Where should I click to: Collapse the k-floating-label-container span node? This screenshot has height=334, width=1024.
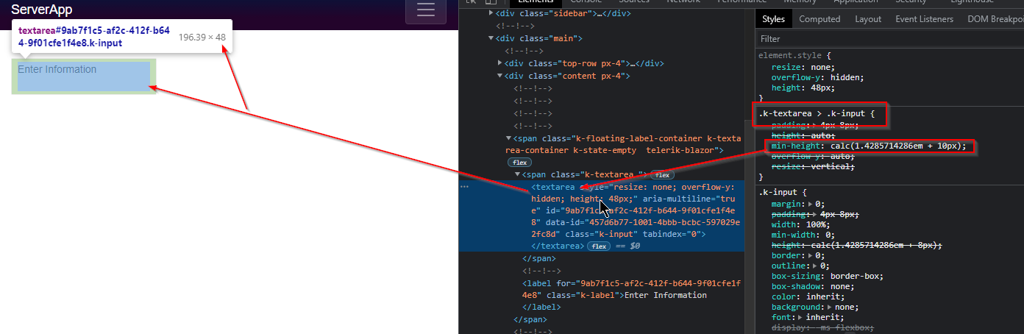pos(509,138)
